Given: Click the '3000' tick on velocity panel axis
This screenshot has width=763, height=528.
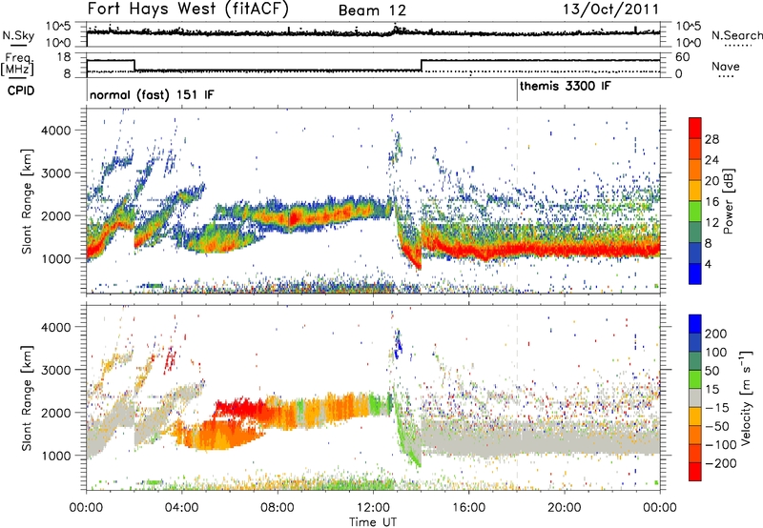Looking at the screenshot, I should click(x=55, y=370).
